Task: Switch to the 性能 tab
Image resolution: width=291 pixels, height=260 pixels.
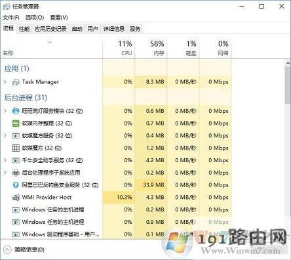Action: [x=24, y=29]
